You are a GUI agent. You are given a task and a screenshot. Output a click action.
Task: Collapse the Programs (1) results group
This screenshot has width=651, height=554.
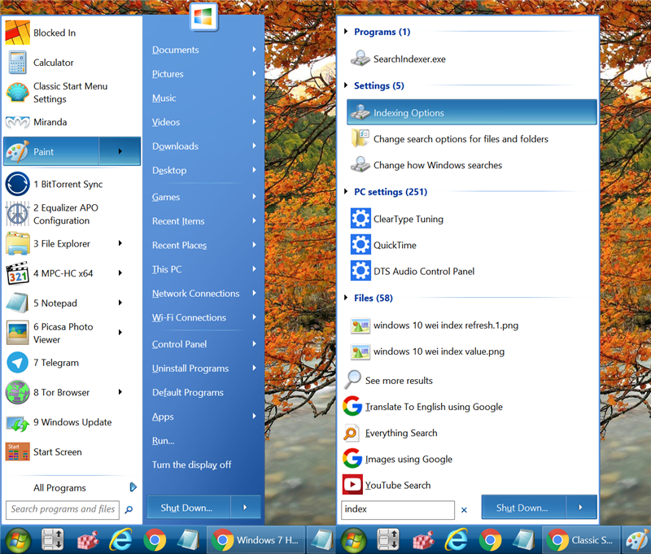(345, 32)
